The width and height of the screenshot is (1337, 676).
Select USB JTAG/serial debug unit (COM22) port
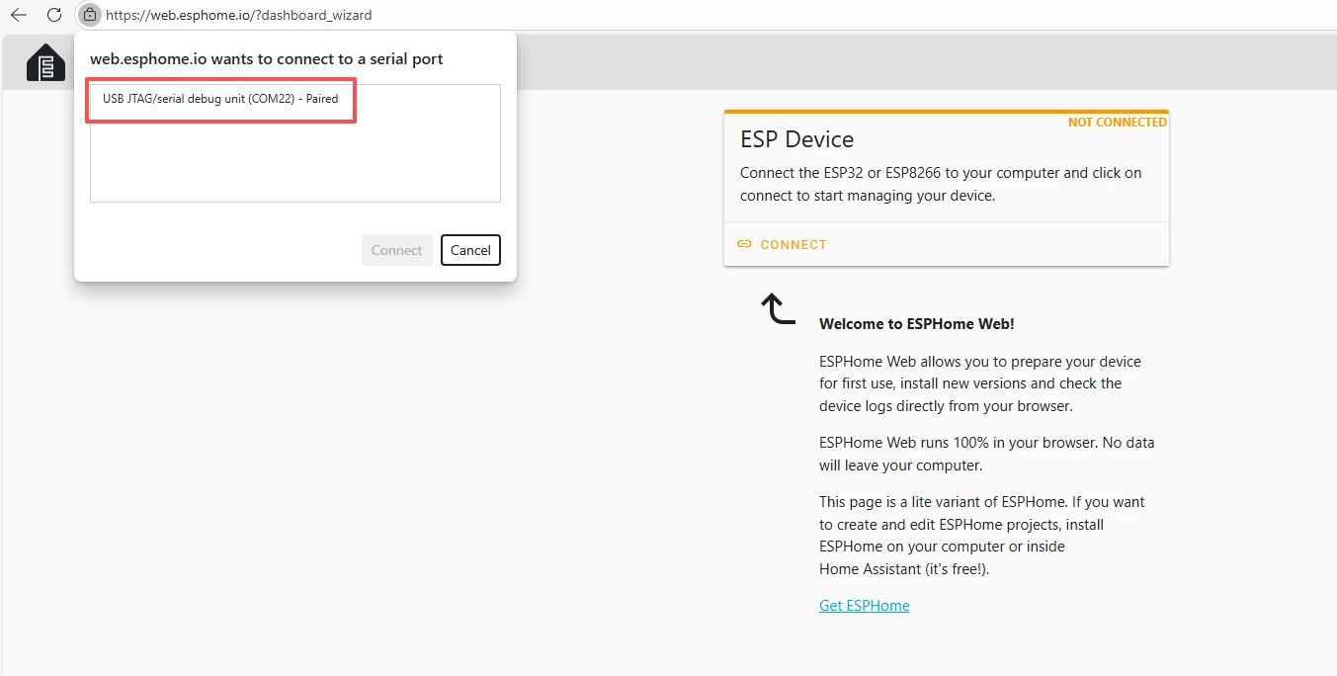point(220,99)
